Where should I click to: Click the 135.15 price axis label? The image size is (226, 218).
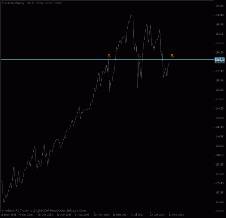219,183
